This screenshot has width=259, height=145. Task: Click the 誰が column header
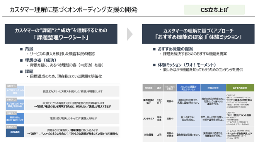click(x=159, y=88)
